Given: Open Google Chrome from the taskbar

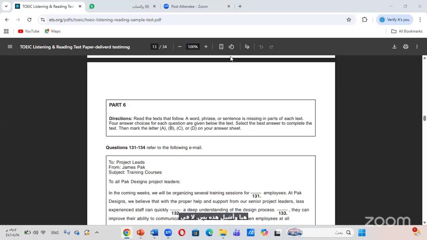Looking at the screenshot, I should point(127,233).
